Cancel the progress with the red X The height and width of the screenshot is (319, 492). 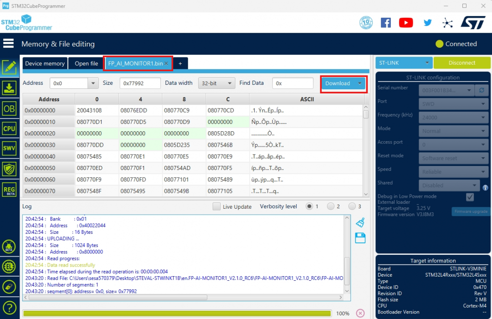tap(359, 313)
